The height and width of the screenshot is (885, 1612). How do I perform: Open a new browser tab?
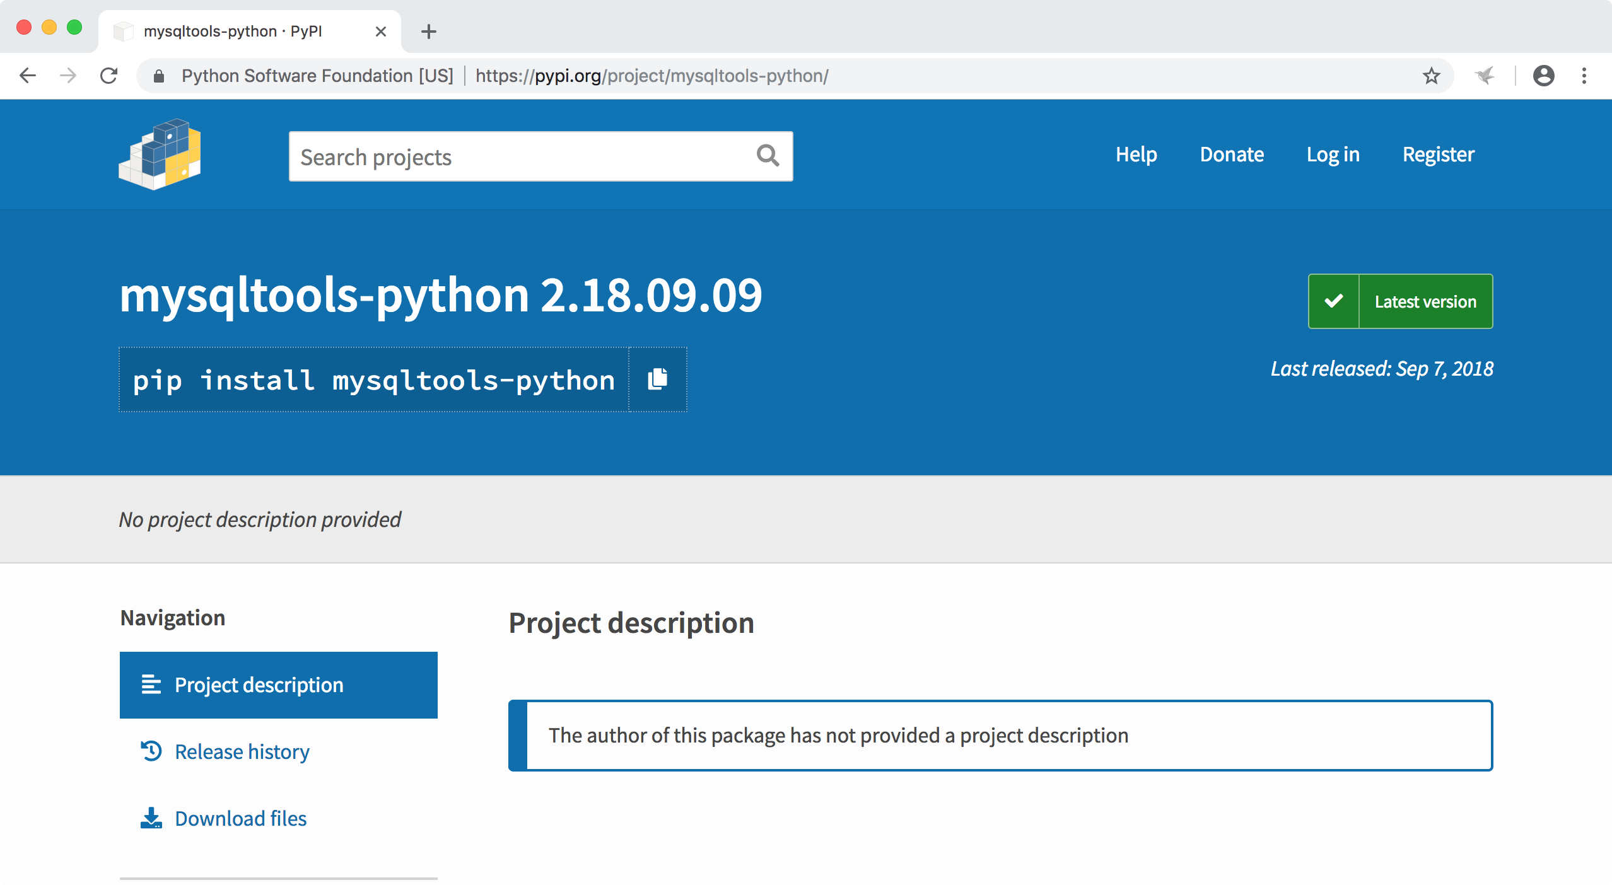429,32
